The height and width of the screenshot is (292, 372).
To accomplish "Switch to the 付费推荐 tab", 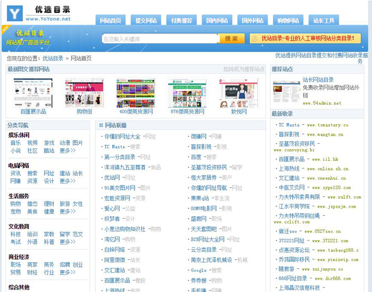I will pyautogui.click(x=181, y=21).
